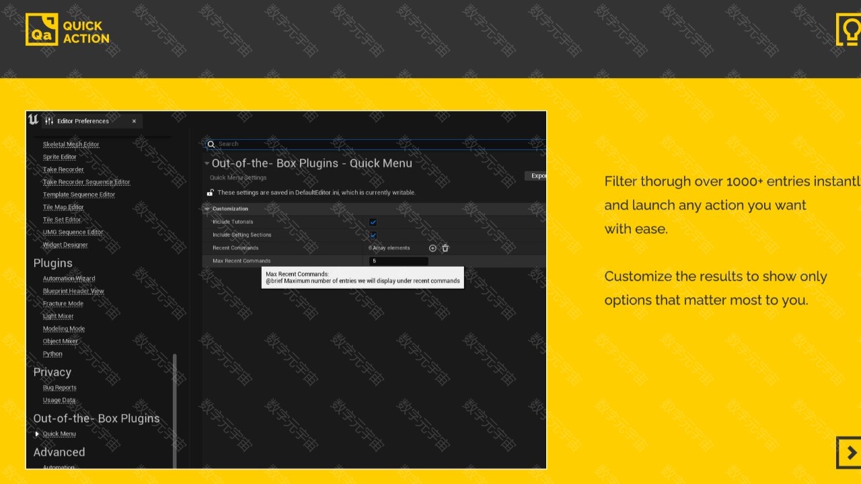Click the search magnifier icon
861x484 pixels.
211,144
